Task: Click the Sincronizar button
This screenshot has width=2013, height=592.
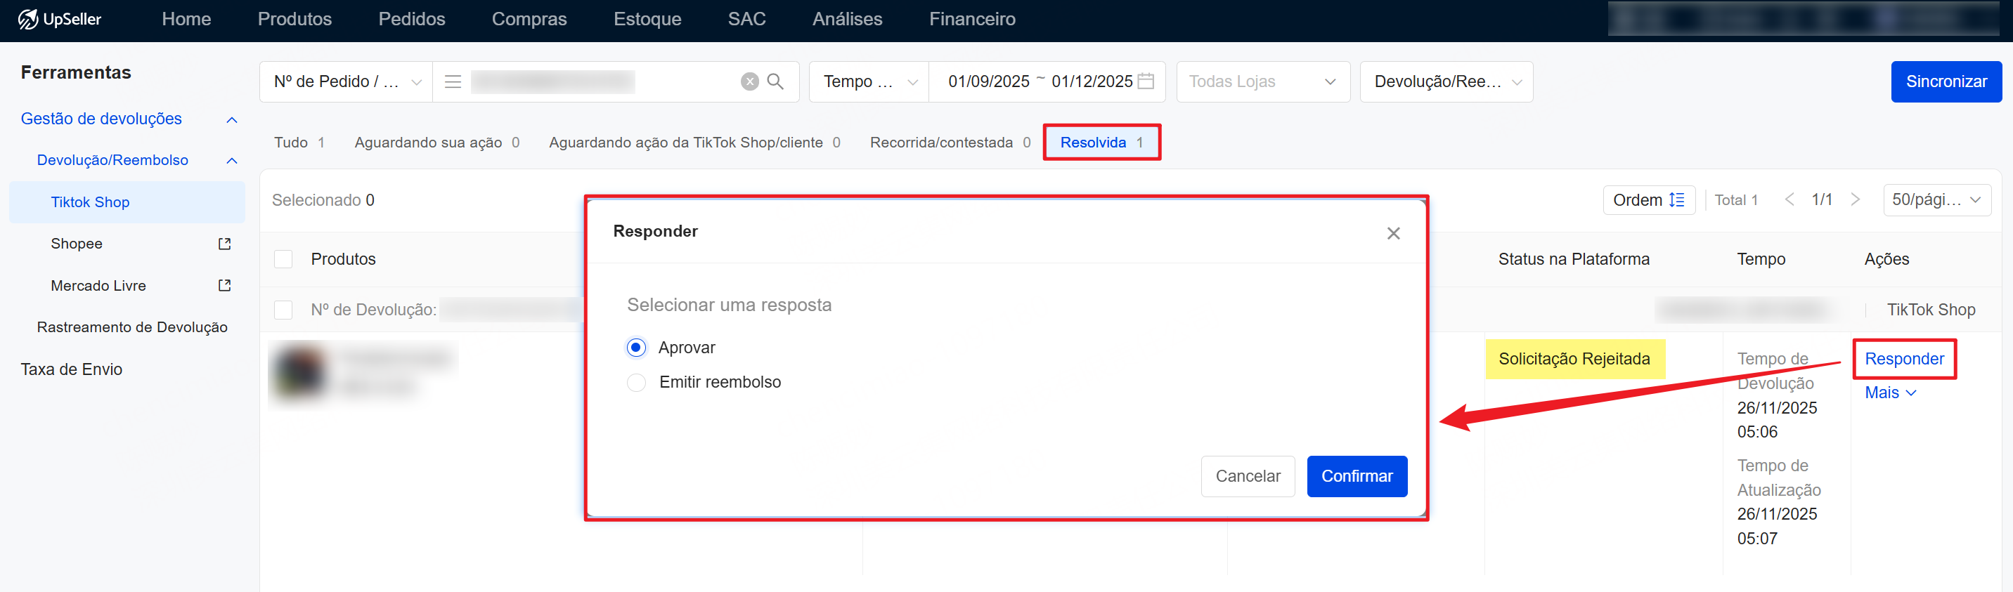Action: 1945,81
